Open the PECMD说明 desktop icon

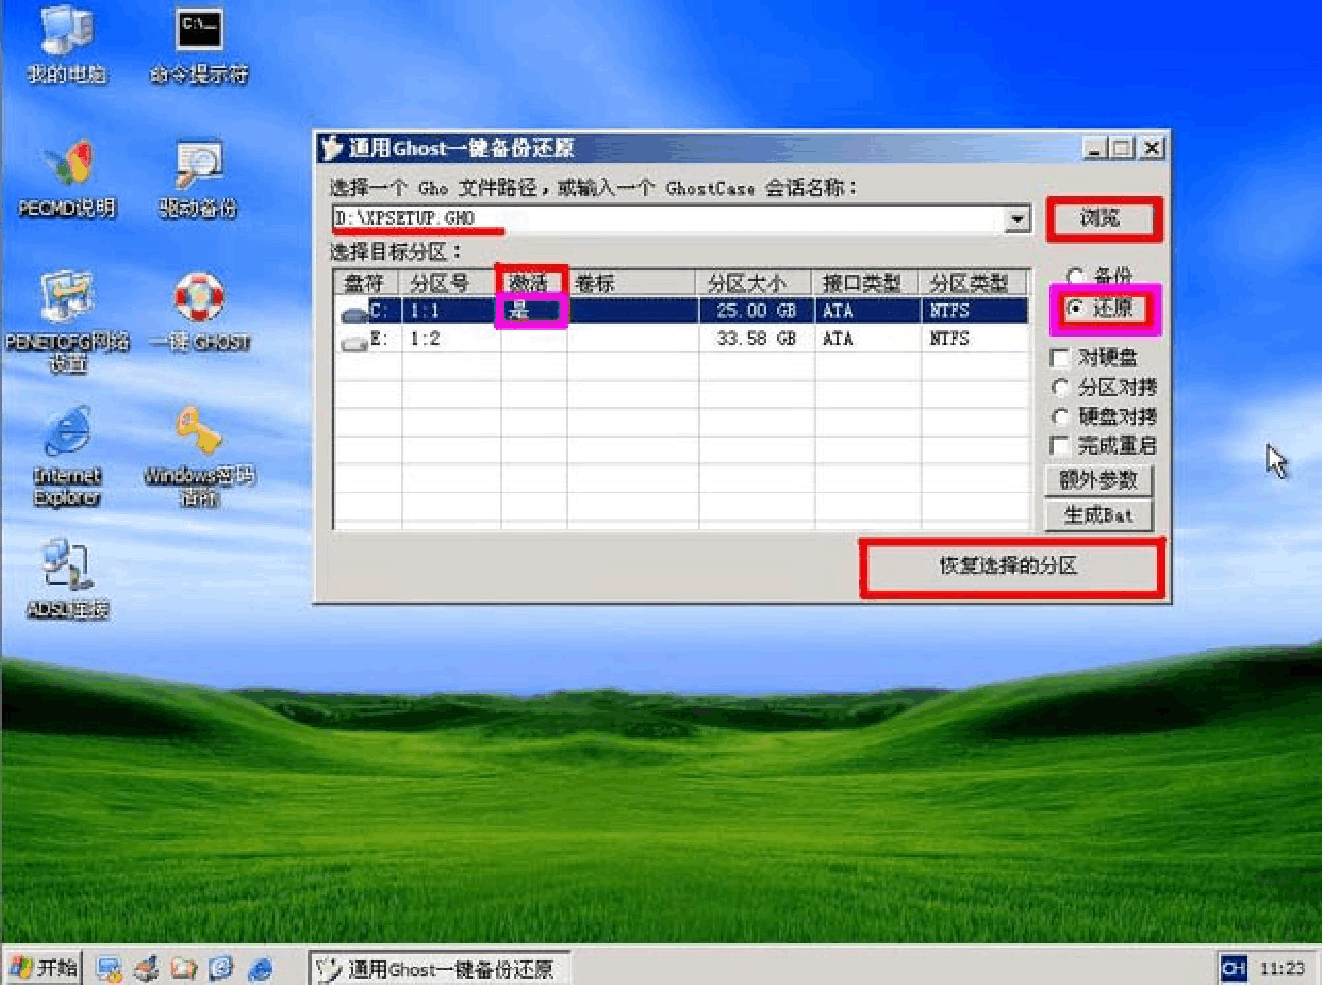pos(67,165)
